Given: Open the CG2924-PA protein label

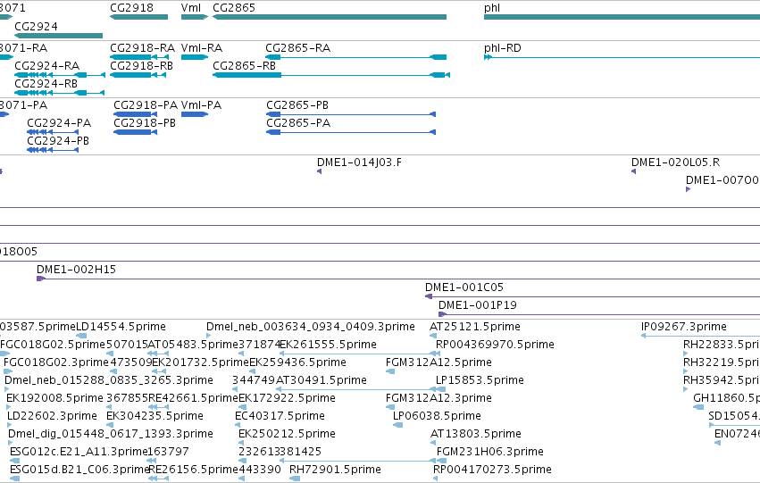Looking at the screenshot, I should coord(59,123).
